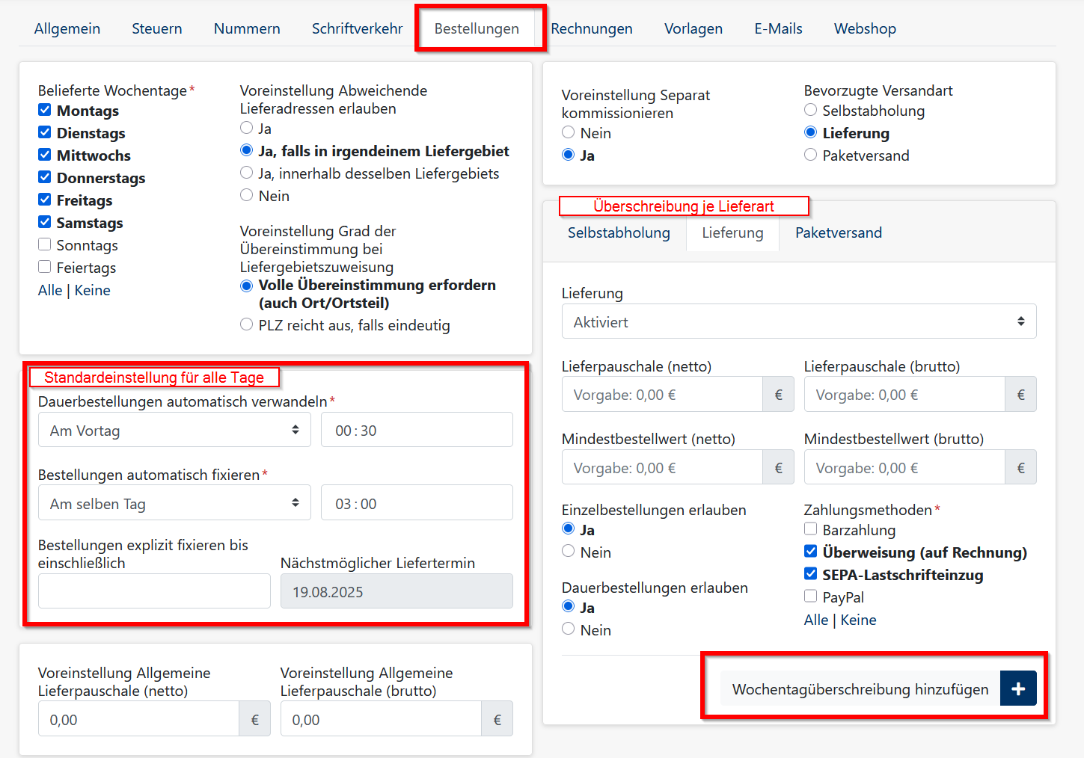Click Euro addon of Allgemeine Lieferpauschale (brutto)
The height and width of the screenshot is (758, 1084).
(497, 719)
